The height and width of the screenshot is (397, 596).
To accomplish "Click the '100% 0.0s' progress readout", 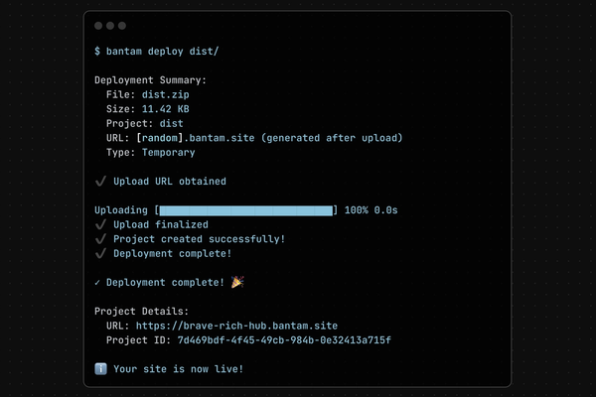I will pyautogui.click(x=371, y=210).
